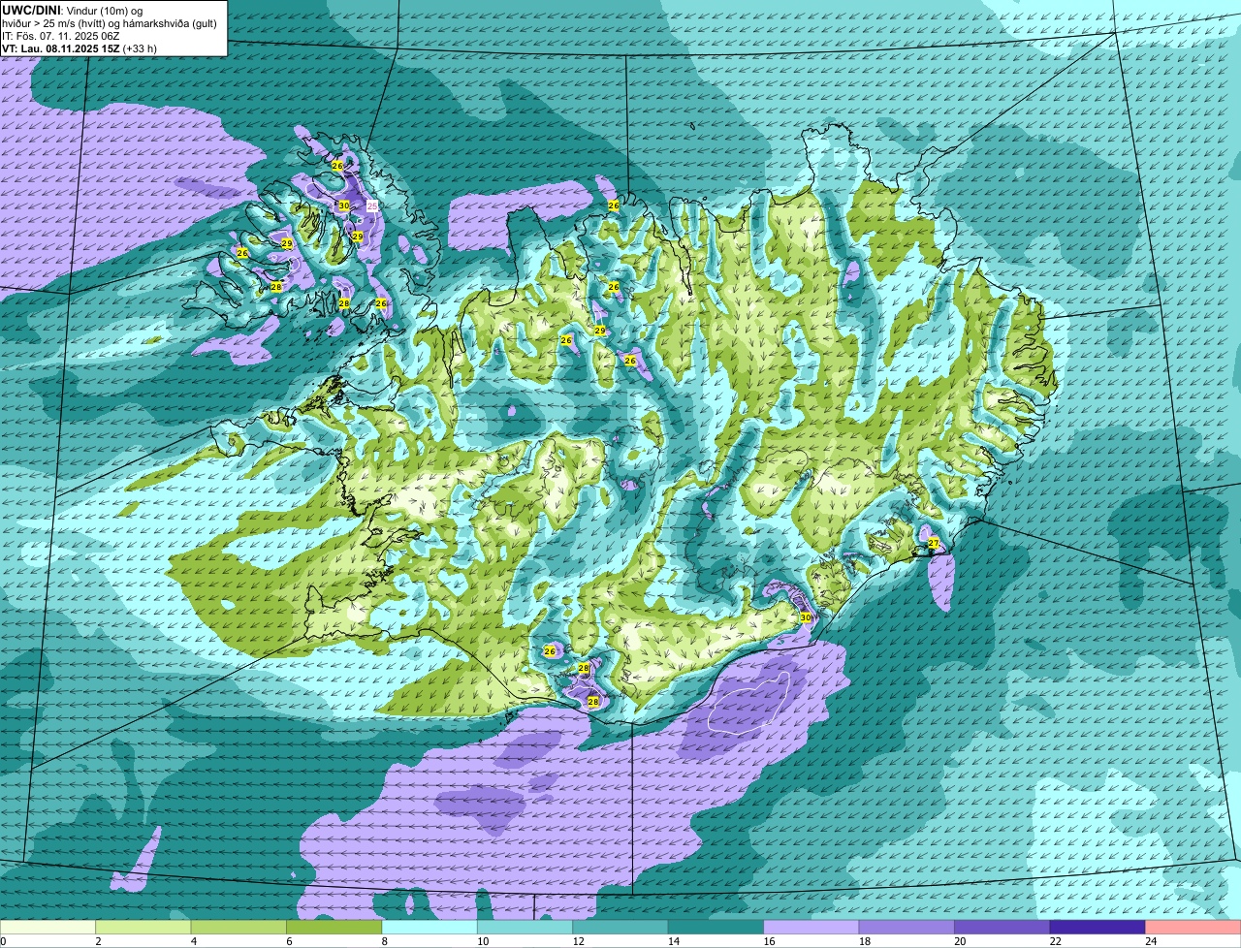Click the scale label "4"

(x=193, y=941)
